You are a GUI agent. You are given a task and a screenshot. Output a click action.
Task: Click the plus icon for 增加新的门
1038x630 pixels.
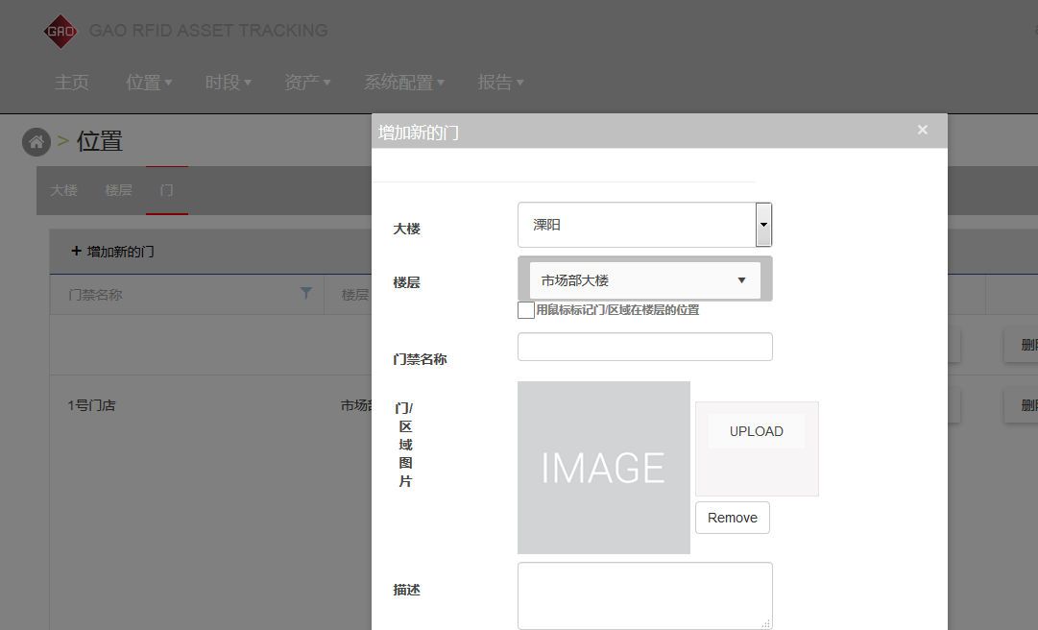(76, 252)
